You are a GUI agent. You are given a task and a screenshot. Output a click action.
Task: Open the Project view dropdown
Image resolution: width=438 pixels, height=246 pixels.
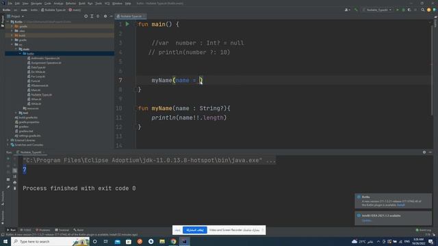click(x=16, y=16)
